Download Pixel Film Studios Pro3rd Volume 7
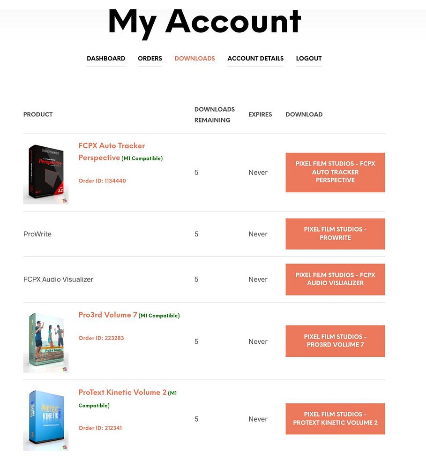 (335, 340)
